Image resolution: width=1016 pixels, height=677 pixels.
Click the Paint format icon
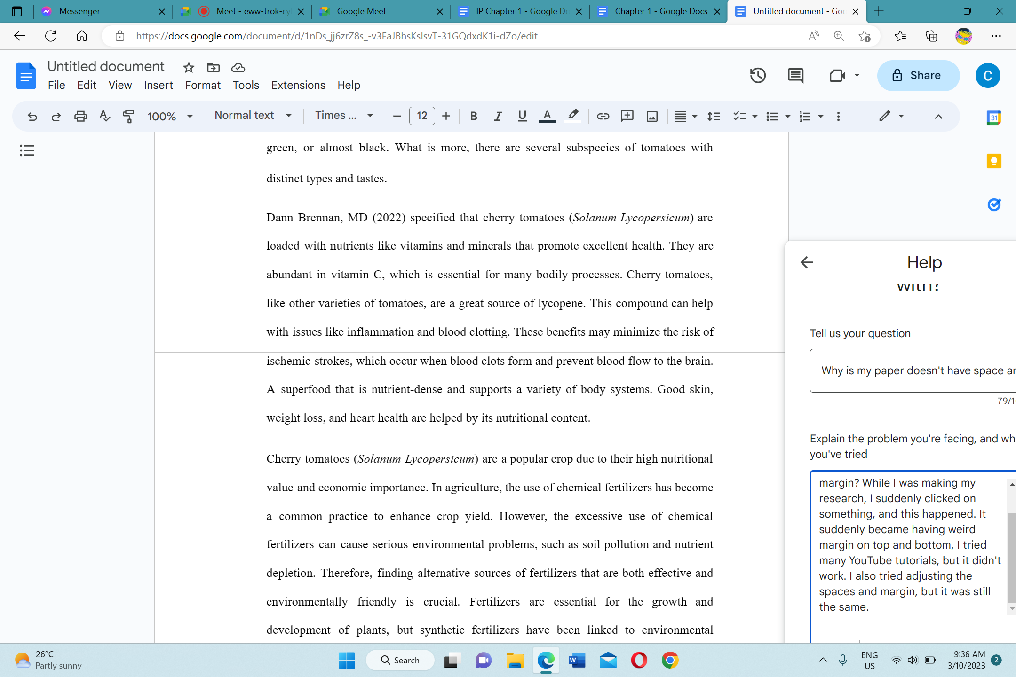click(x=128, y=116)
